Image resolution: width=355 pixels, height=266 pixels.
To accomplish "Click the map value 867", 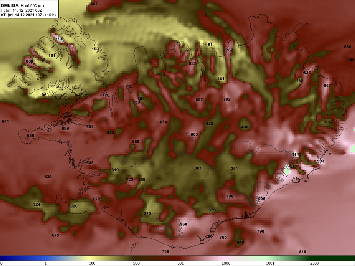I will pyautogui.click(x=327, y=85).
